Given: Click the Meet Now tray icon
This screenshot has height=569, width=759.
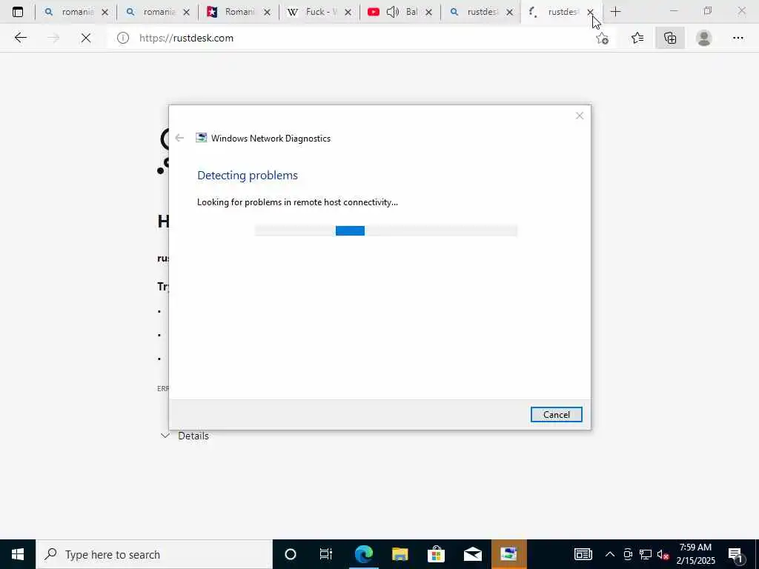Looking at the screenshot, I should 628,554.
